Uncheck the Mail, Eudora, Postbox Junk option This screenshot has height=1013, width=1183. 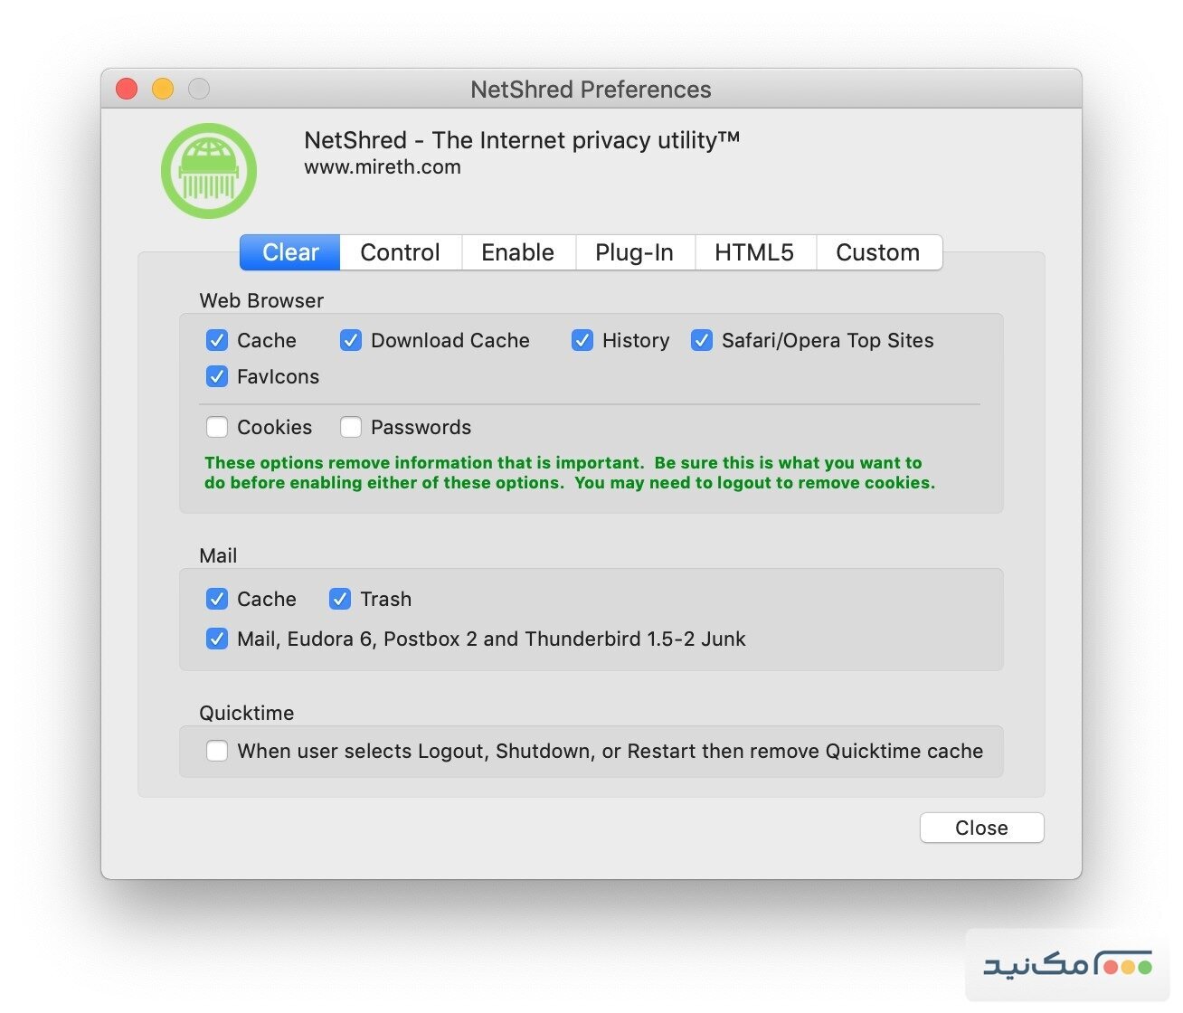(217, 639)
